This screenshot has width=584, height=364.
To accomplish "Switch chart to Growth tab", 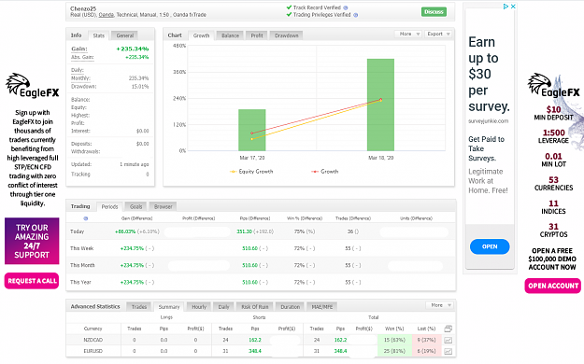I will (x=201, y=35).
